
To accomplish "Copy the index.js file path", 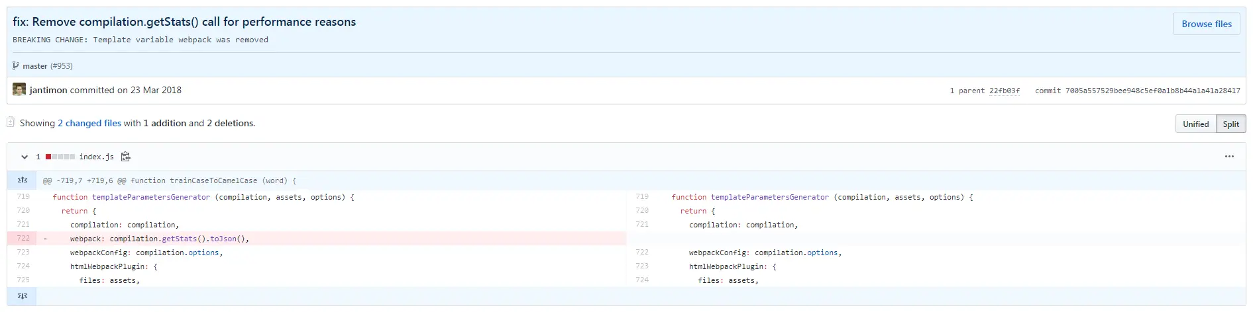I will pos(126,157).
